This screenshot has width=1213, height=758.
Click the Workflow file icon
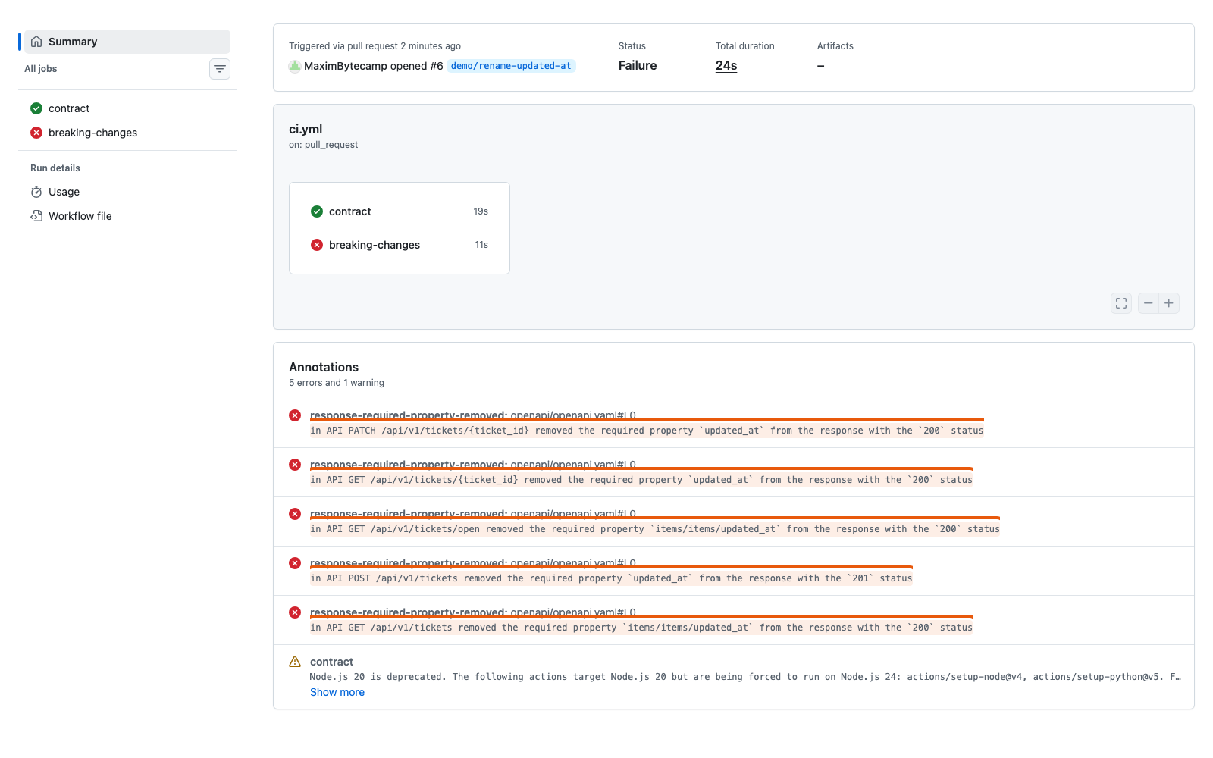[36, 216]
